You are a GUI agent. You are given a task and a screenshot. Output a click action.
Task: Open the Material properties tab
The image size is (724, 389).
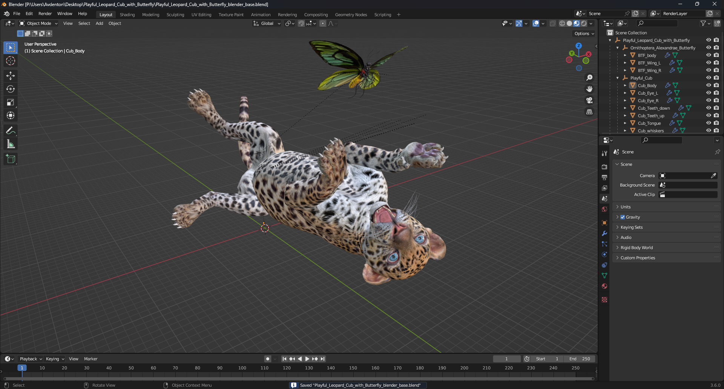pyautogui.click(x=604, y=286)
